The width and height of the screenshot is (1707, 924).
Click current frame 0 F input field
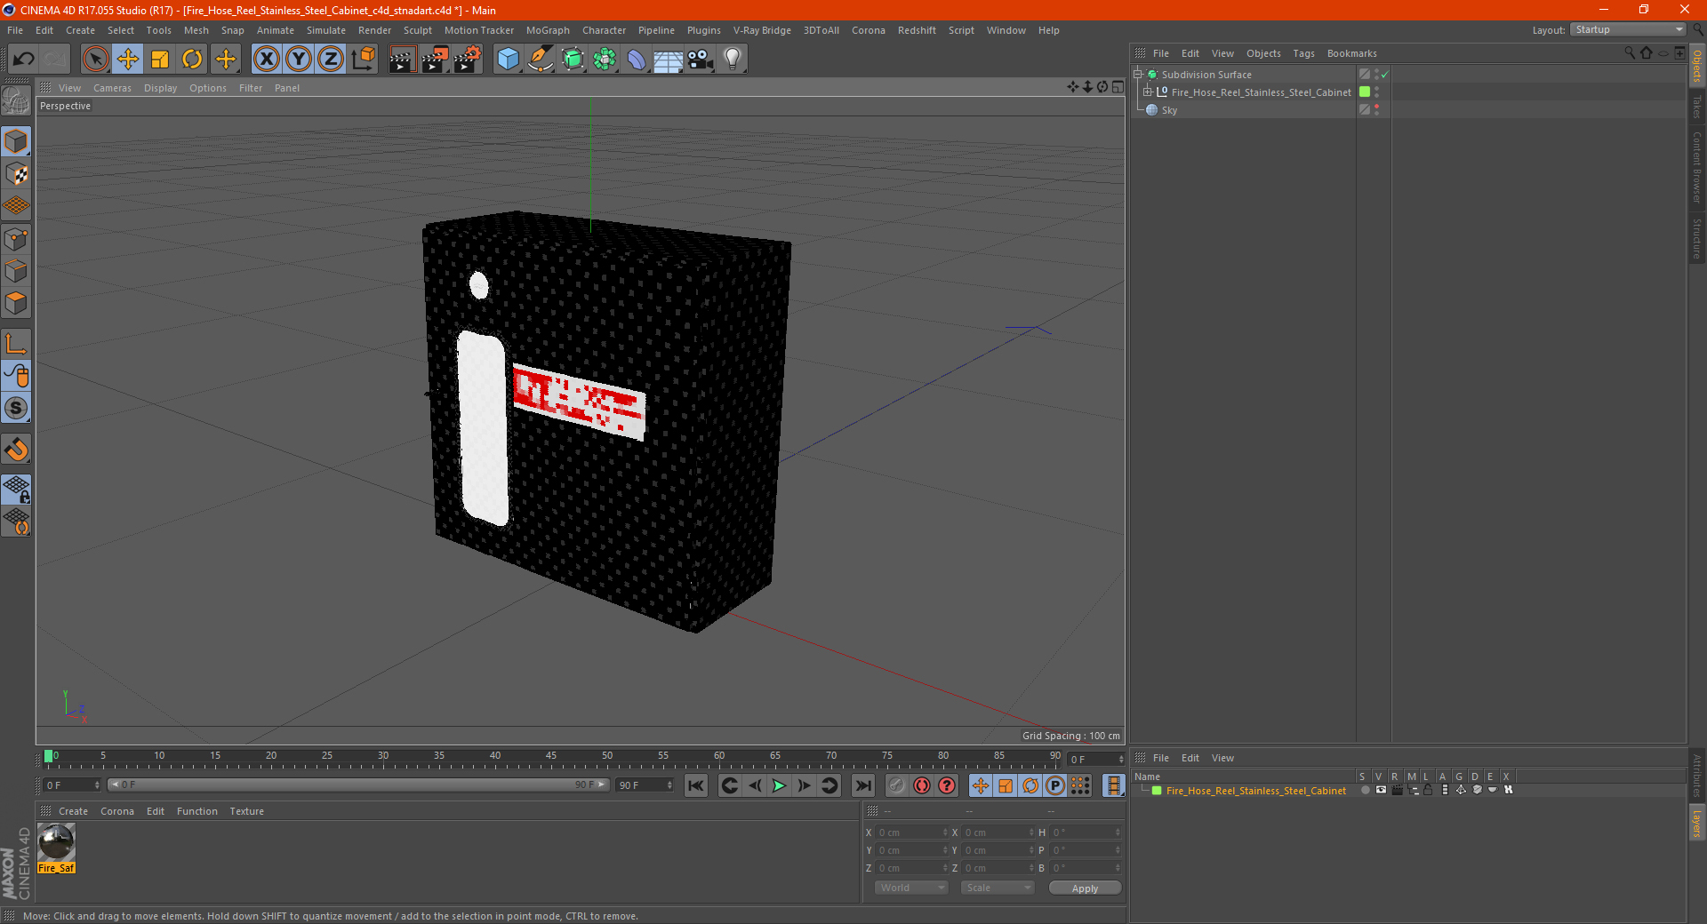pyautogui.click(x=71, y=785)
